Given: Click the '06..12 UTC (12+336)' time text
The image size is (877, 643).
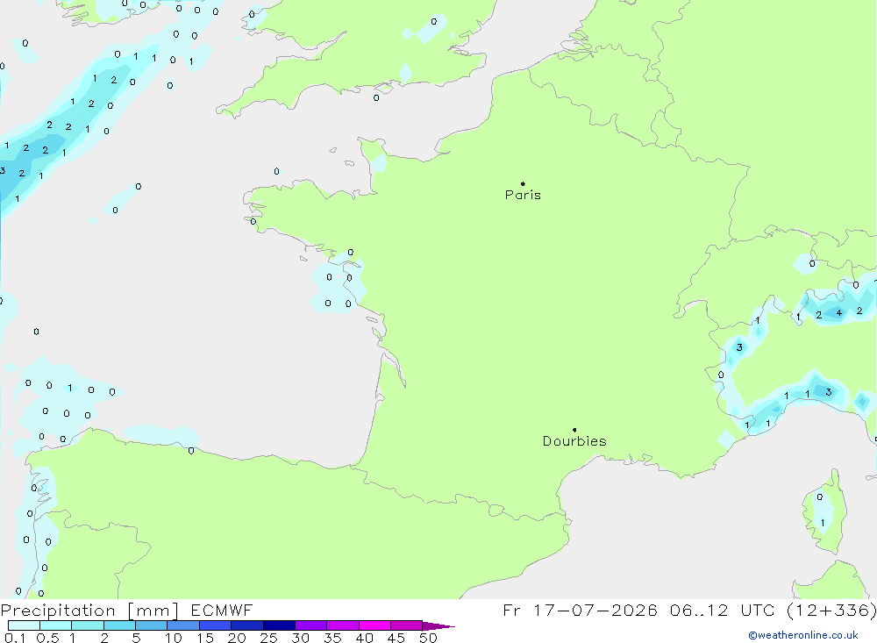Looking at the screenshot, I should (773, 611).
